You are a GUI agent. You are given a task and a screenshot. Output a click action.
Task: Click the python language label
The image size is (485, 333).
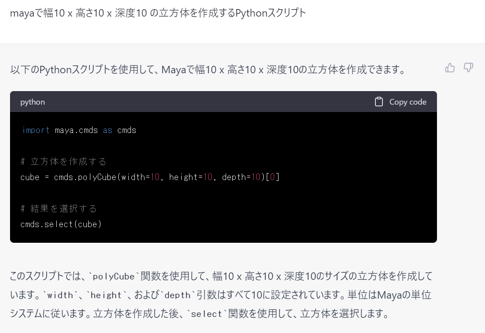(x=32, y=102)
